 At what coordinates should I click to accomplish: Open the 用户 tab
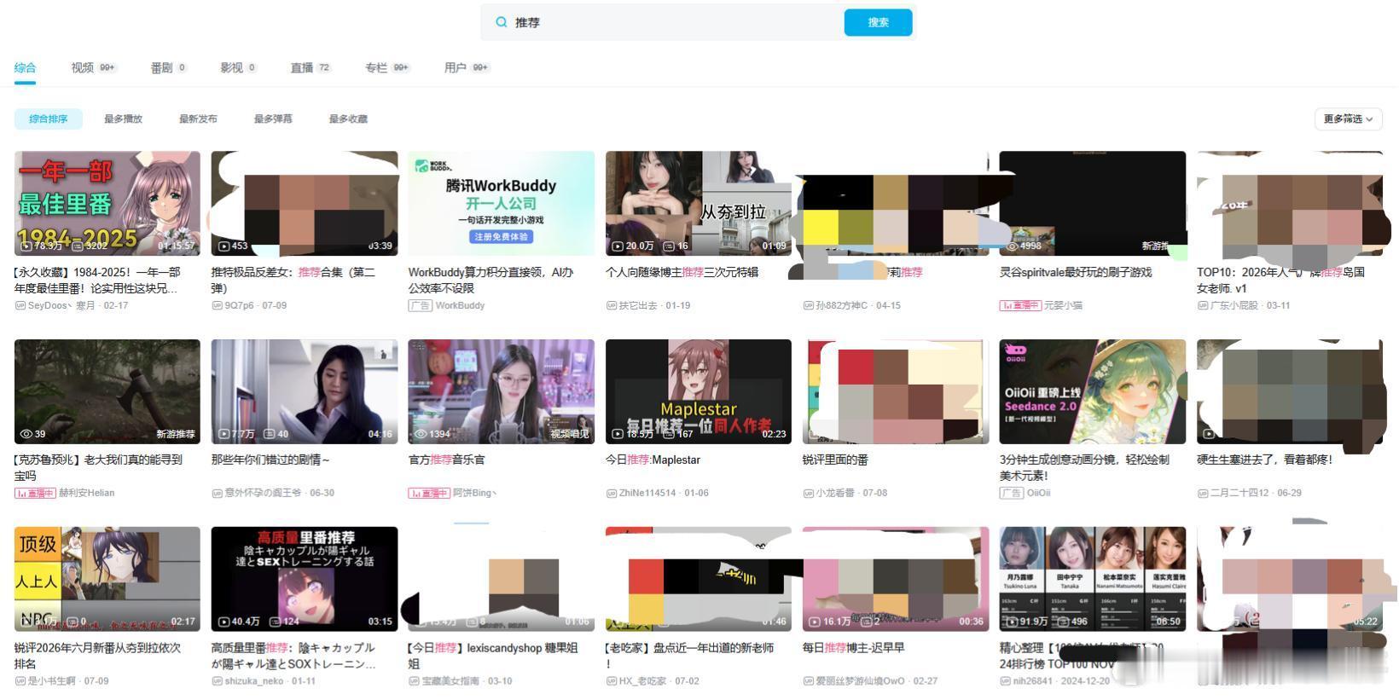tap(467, 67)
